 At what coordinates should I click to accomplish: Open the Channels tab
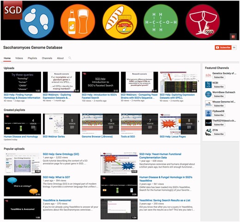pyautogui.click(x=47, y=58)
